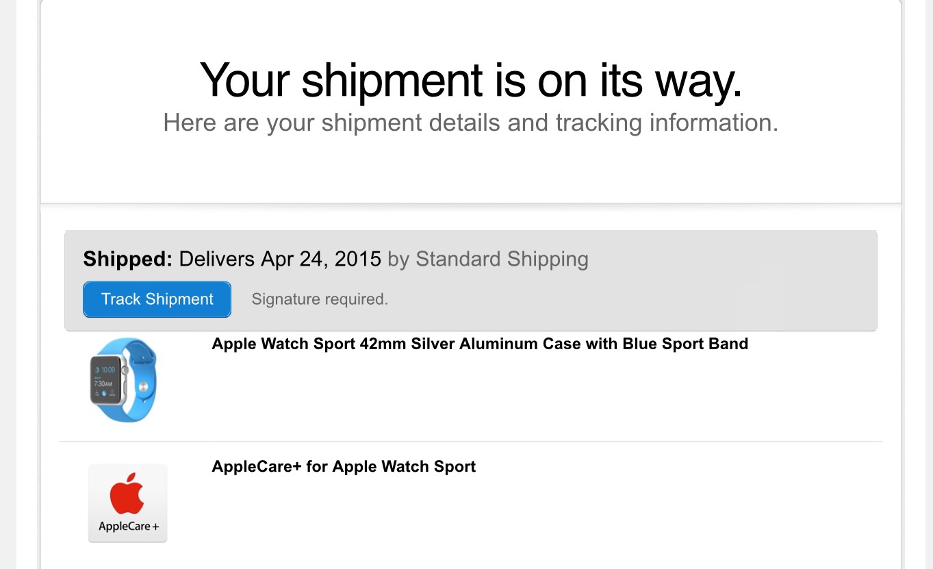
Task: Click the watch's digital crown in product image
Action: pos(125,370)
